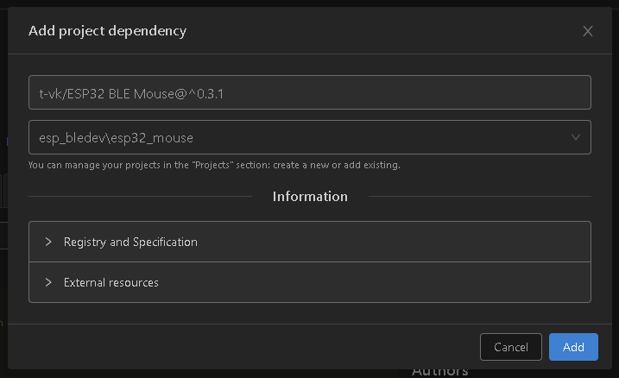Confirm with the blue Add button
Viewport: 619px width, 378px height.
(573, 347)
